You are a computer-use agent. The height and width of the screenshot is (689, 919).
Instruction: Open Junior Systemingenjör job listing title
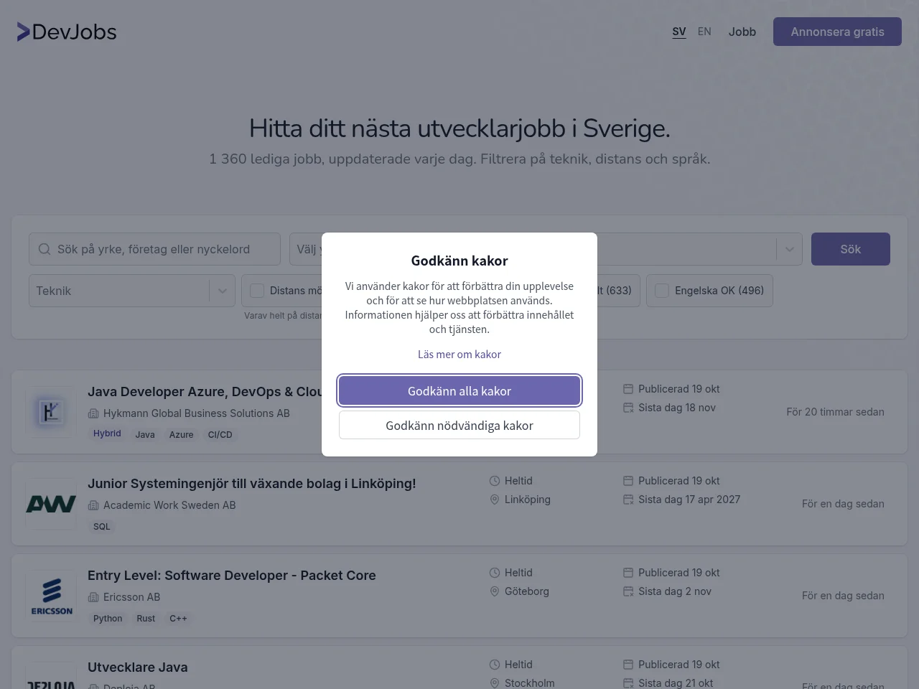click(x=252, y=484)
